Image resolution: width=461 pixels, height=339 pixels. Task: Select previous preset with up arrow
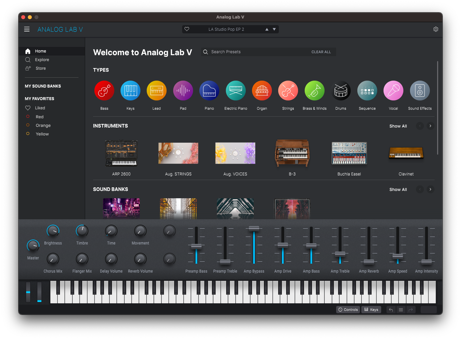click(x=267, y=29)
